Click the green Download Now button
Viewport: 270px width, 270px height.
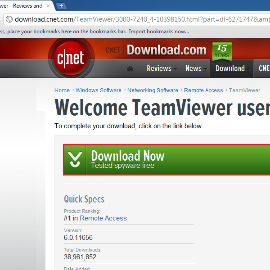(166, 160)
